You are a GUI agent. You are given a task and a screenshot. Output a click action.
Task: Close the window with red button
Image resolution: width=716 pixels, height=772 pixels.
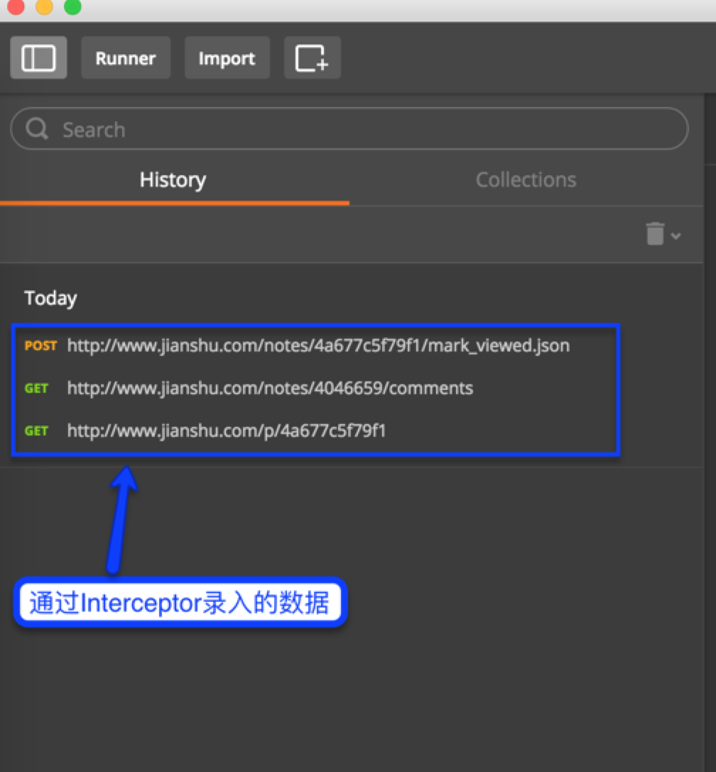click(16, 6)
